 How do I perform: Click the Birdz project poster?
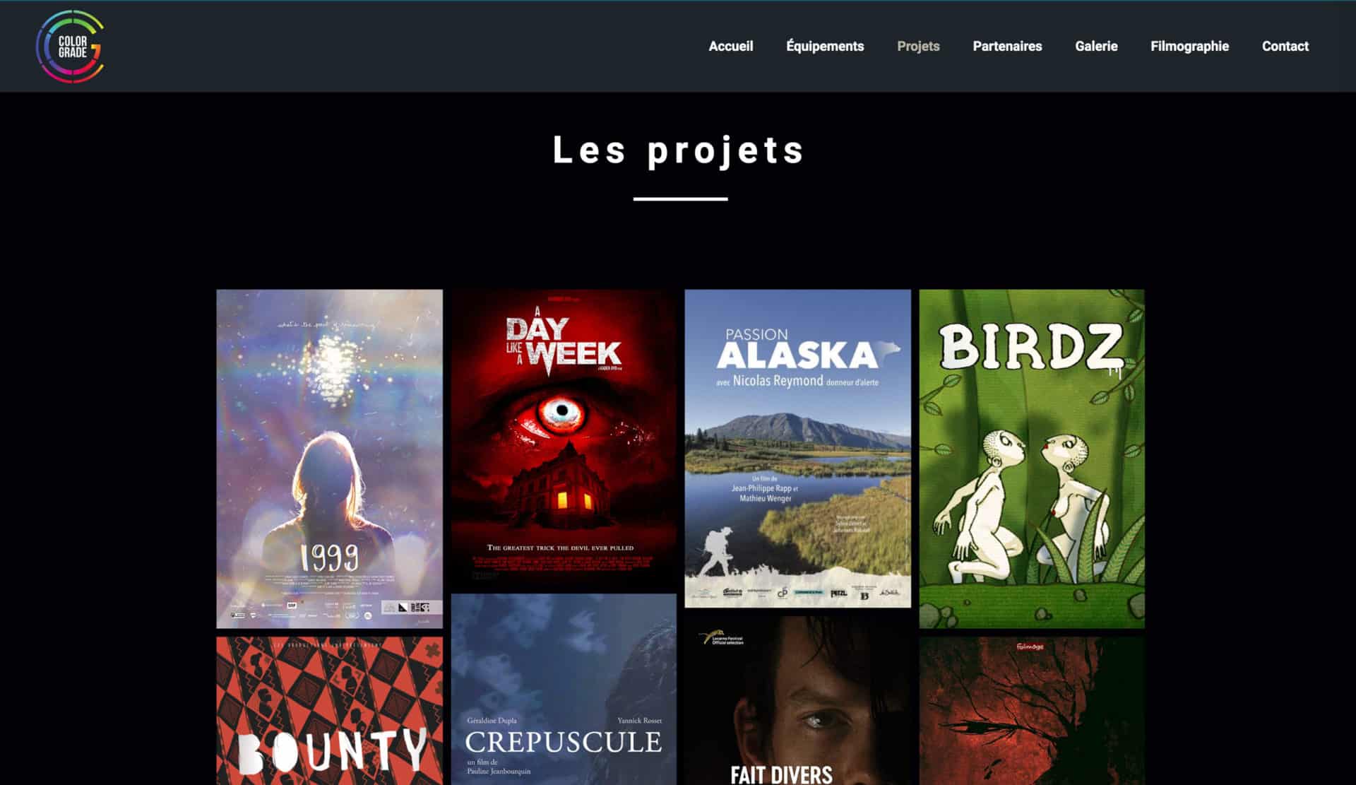[x=1032, y=459]
